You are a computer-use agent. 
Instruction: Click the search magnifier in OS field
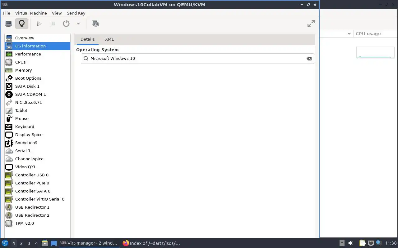(86, 59)
